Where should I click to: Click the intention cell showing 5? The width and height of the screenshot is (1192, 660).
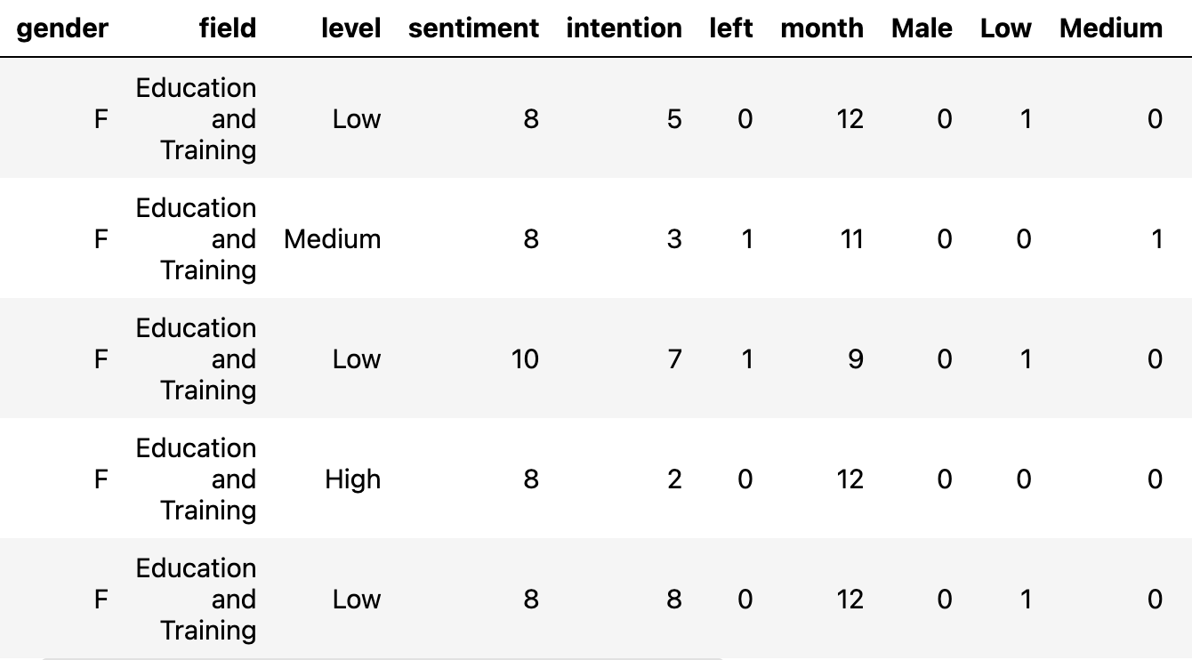(674, 119)
